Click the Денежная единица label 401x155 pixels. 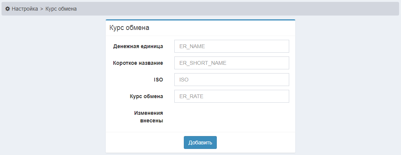coord(138,46)
